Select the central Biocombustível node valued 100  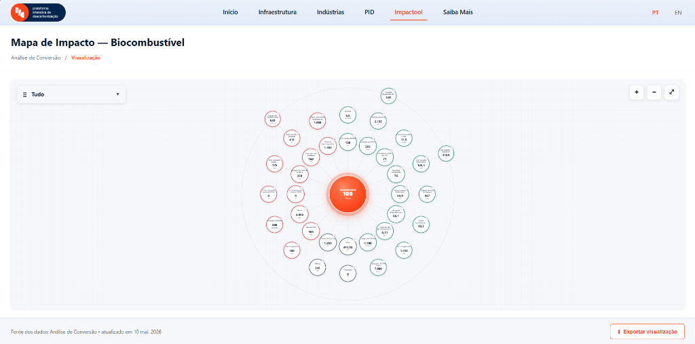click(347, 194)
